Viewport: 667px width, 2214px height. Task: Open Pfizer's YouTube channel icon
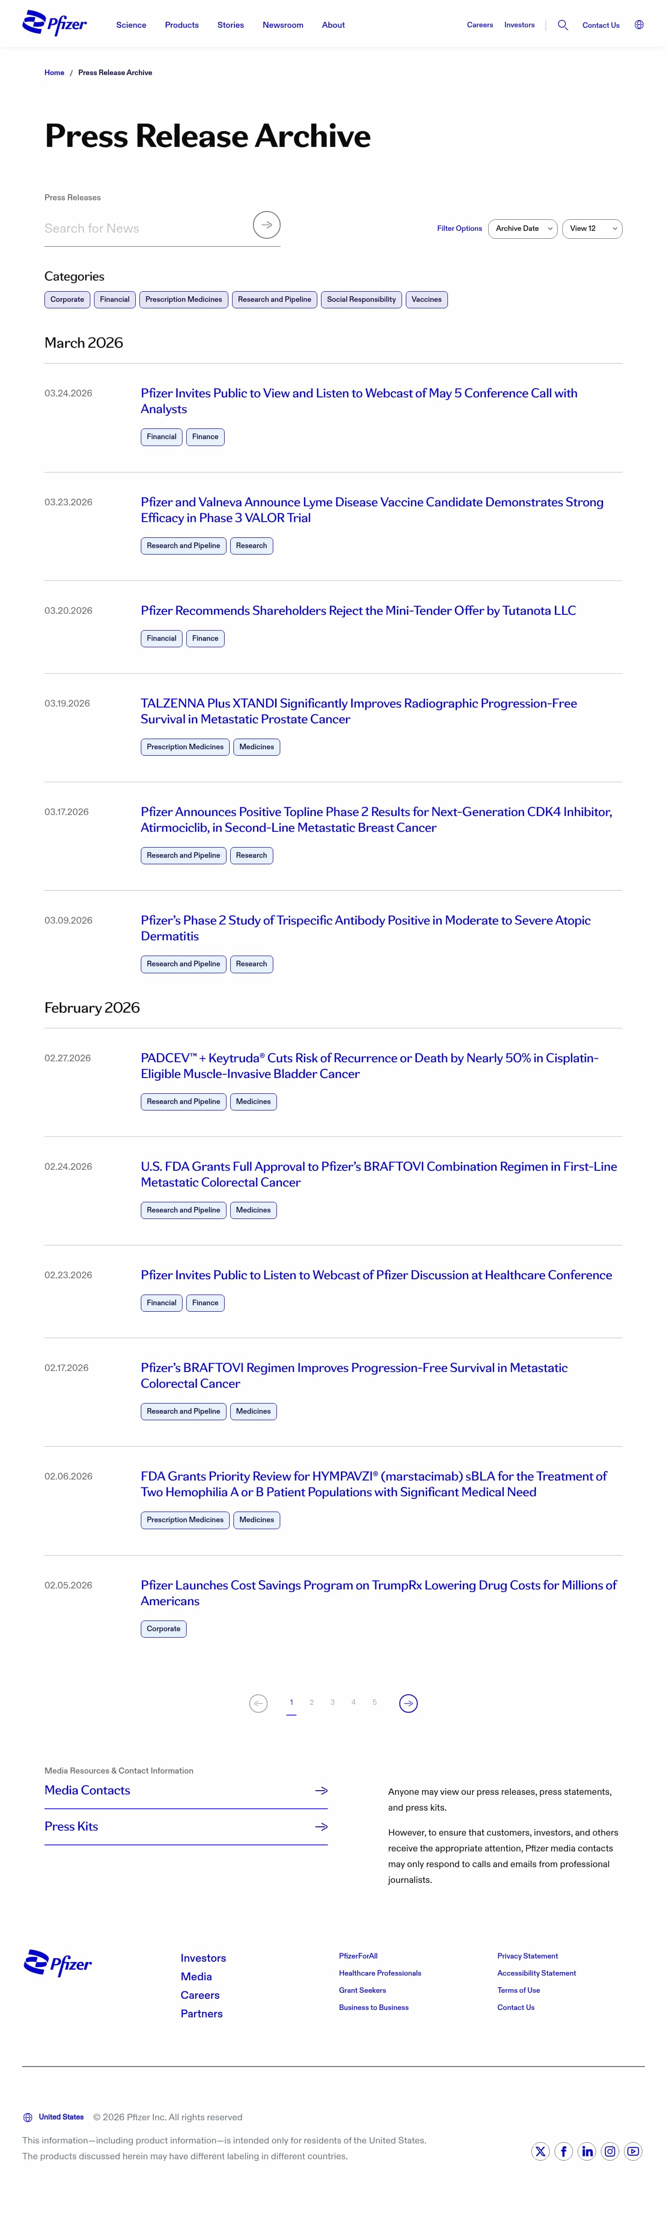click(633, 2150)
